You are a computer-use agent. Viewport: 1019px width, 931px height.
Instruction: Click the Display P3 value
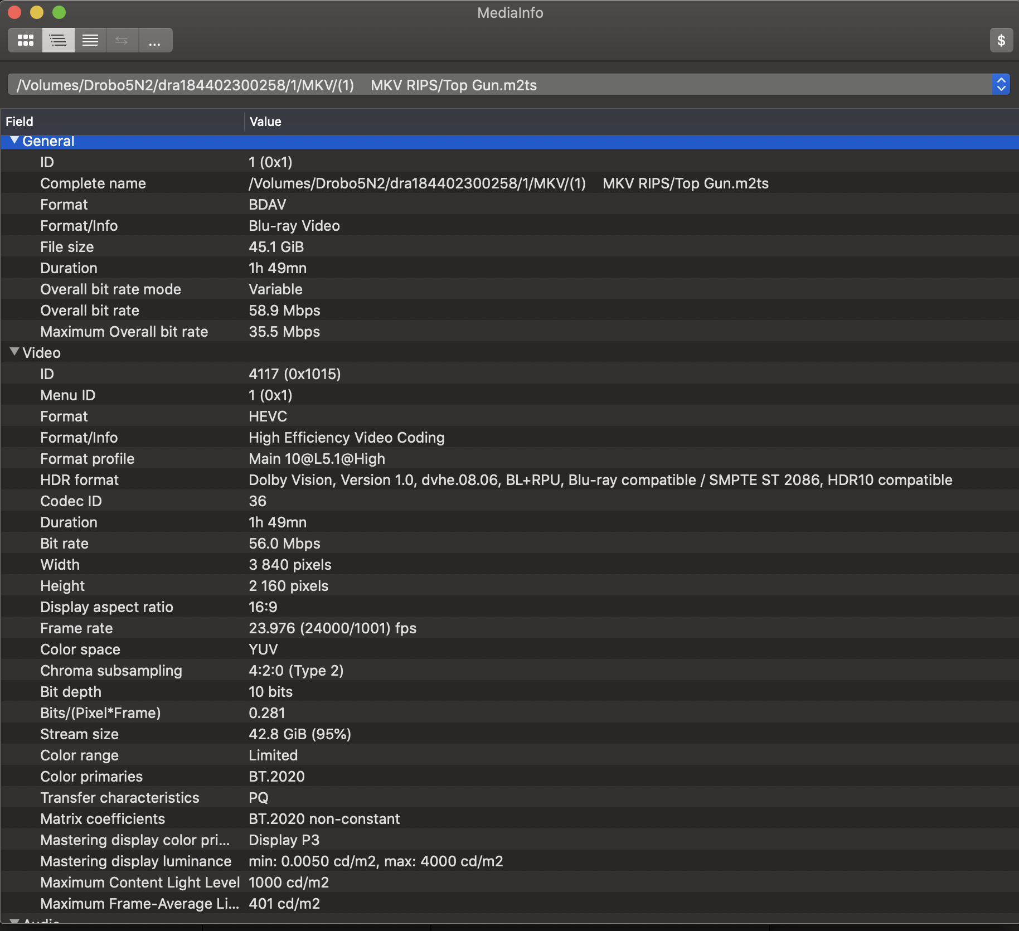[284, 840]
